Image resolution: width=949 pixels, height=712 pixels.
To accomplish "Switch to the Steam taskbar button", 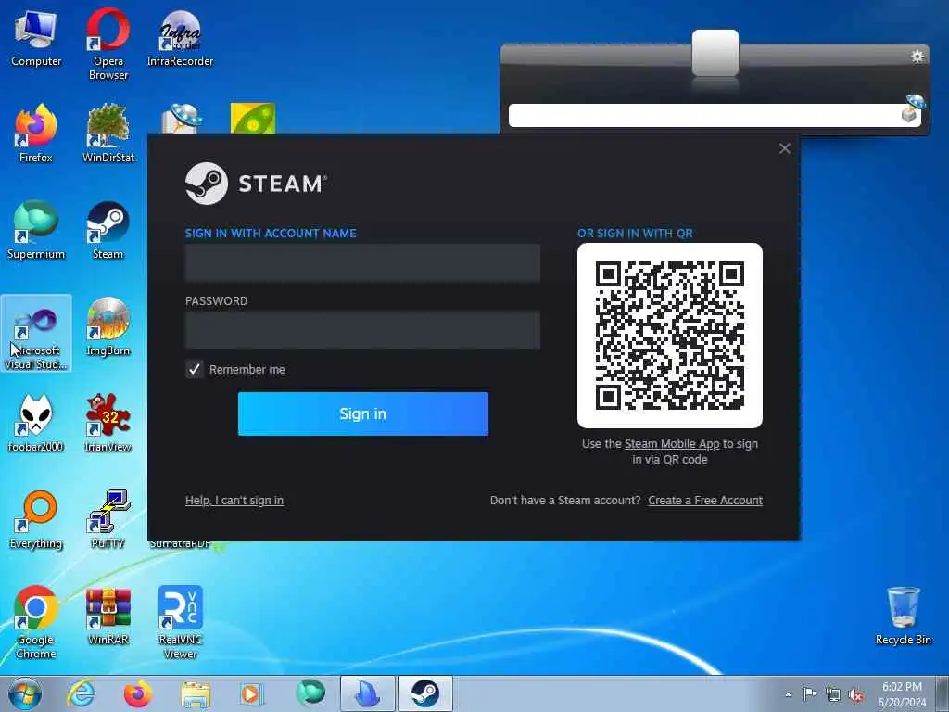I will click(424, 693).
